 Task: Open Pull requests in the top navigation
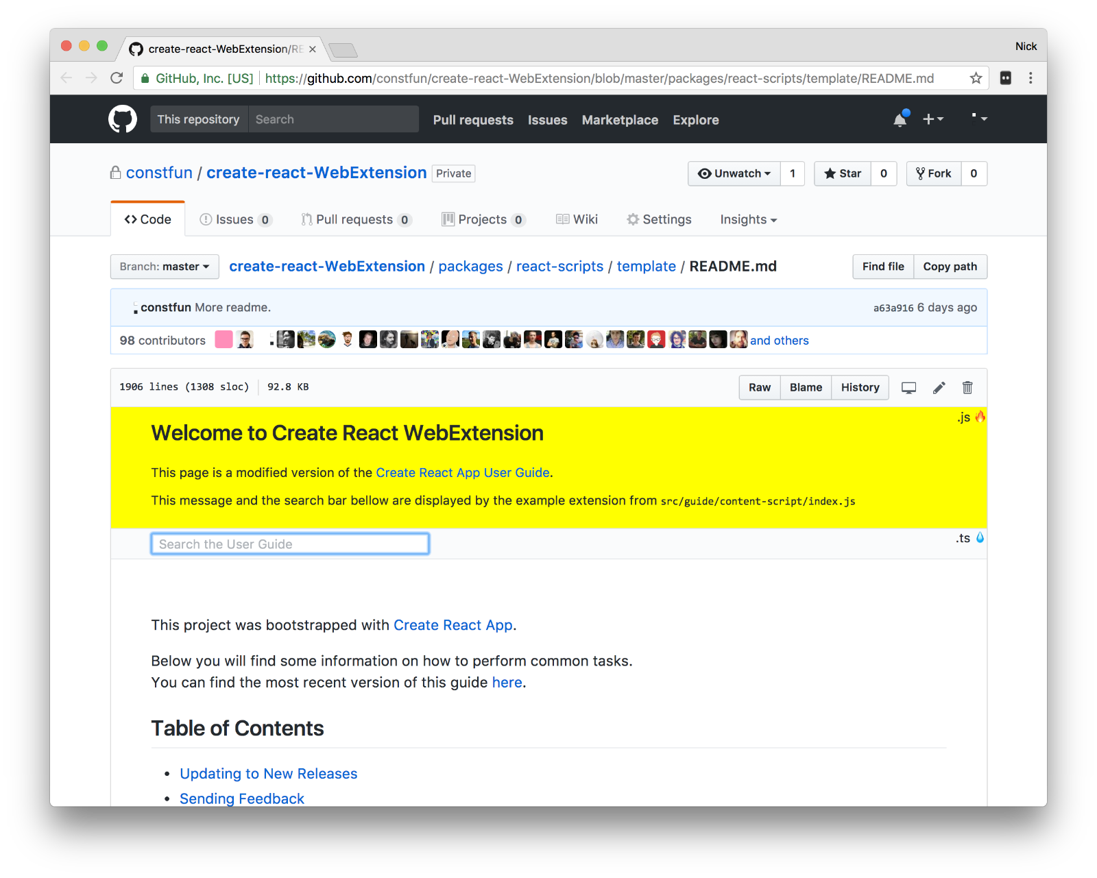[x=473, y=120]
